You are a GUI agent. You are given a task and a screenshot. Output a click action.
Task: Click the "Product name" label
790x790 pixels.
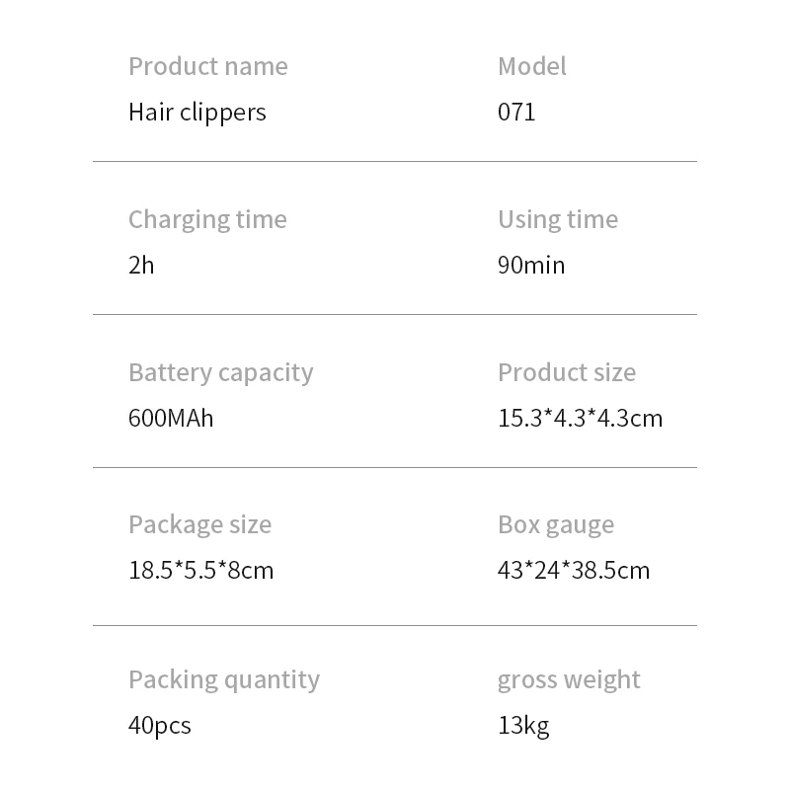click(207, 66)
